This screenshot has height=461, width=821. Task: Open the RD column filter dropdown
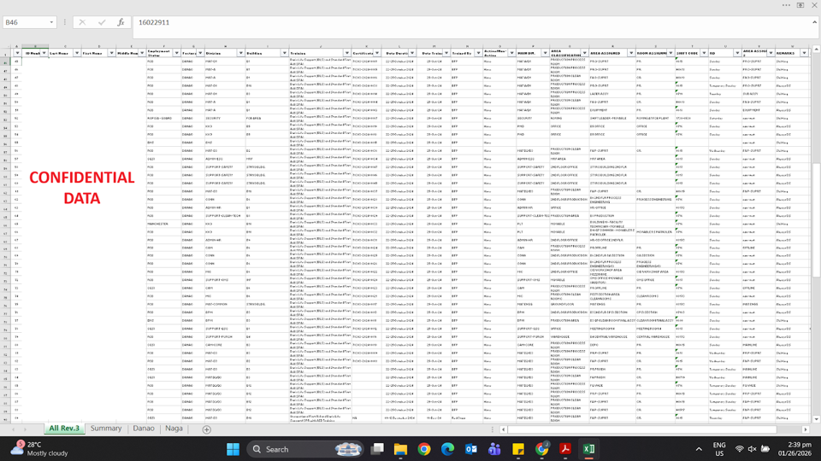pos(736,53)
